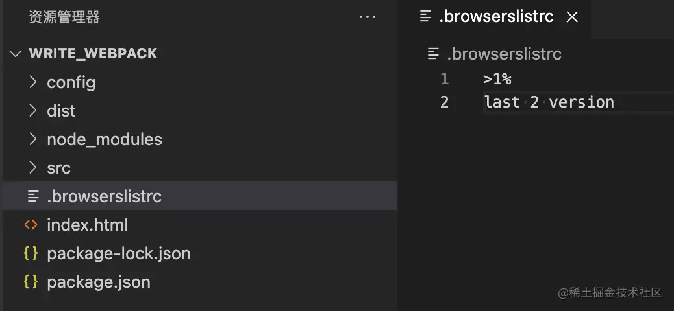Click the .browserslistrc file icon in tree
674x311 pixels.
click(x=33, y=196)
